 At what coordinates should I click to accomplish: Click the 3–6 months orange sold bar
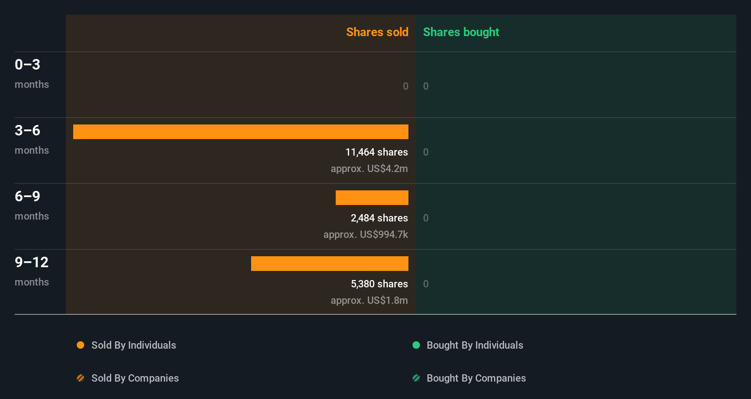241,132
